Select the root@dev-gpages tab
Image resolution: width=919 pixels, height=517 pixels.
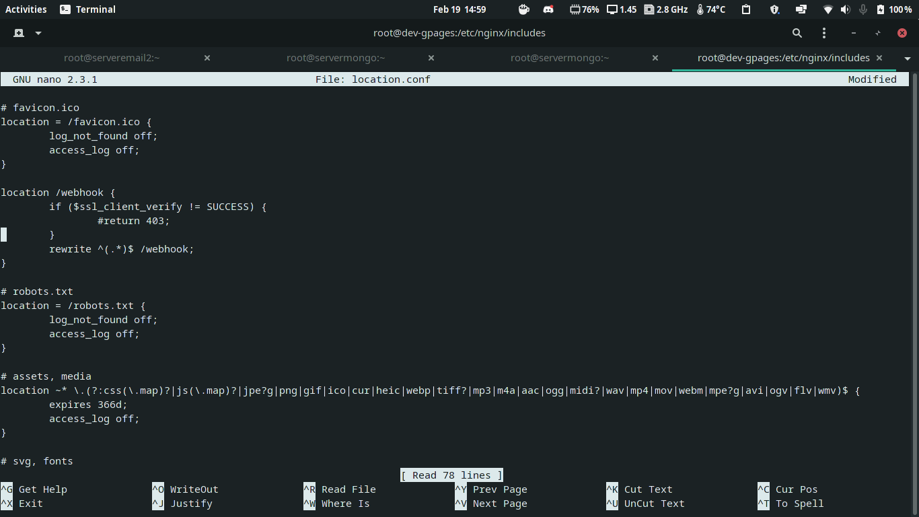(784, 58)
